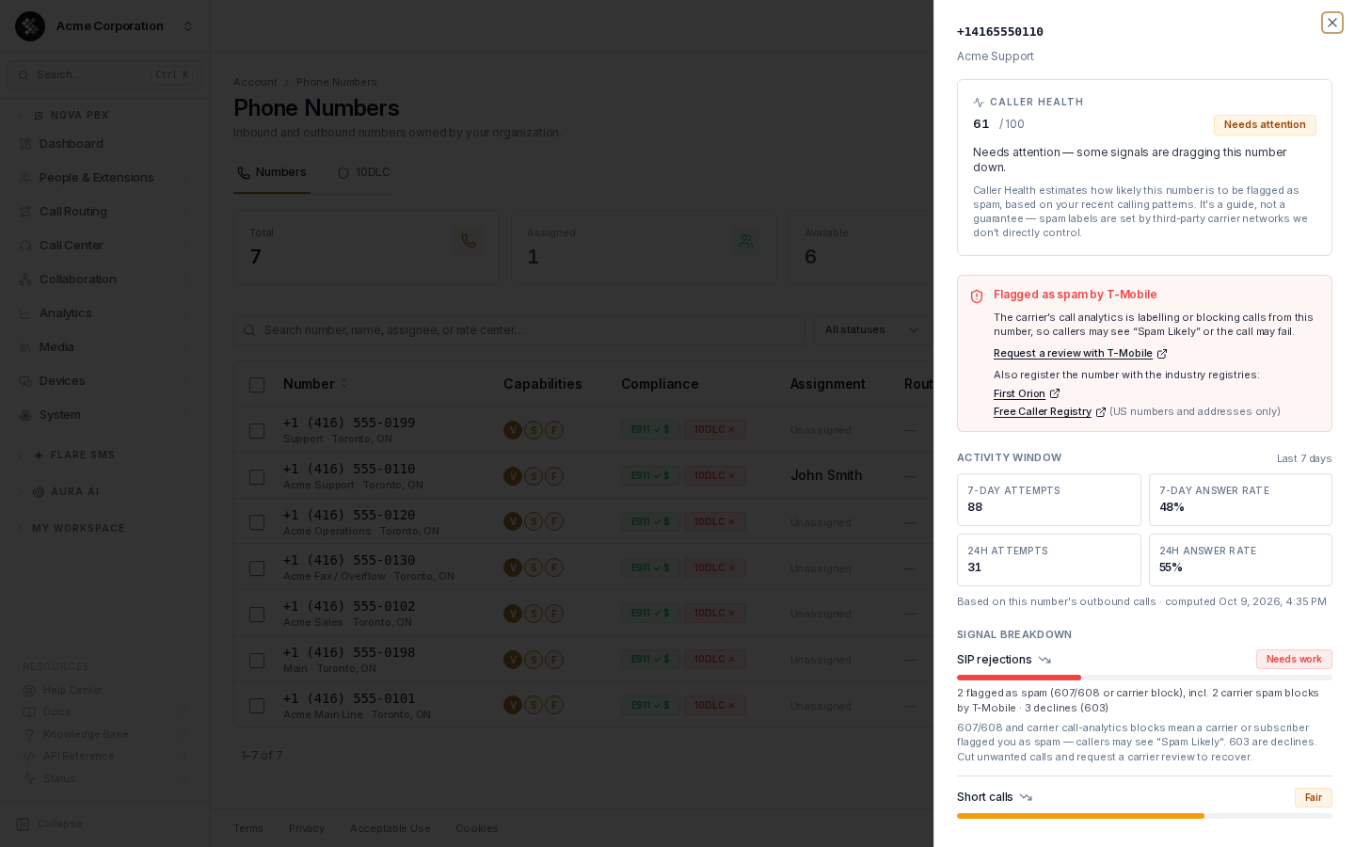This screenshot has width=1355, height=847.
Task: Click external-link icon beside First Orion
Action: [x=1055, y=393]
